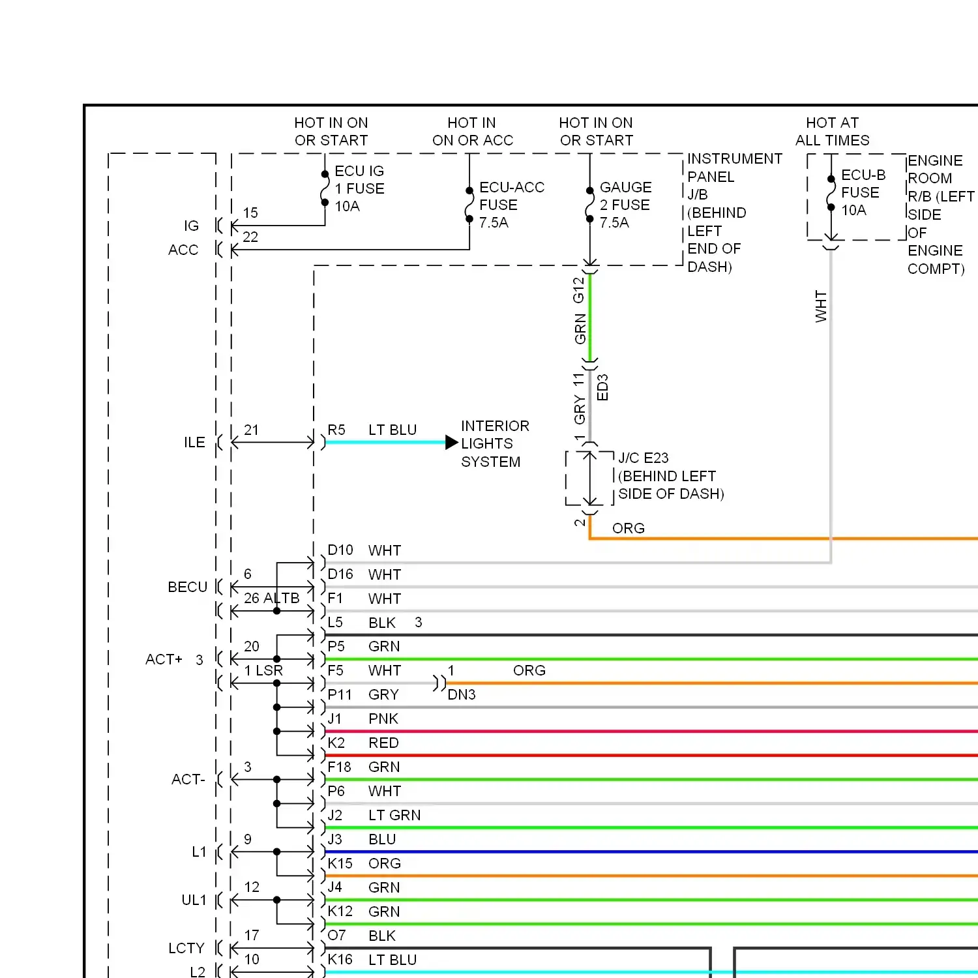Screen dimensions: 978x978
Task: Click the P6 WHT wire label
Action: click(x=364, y=791)
